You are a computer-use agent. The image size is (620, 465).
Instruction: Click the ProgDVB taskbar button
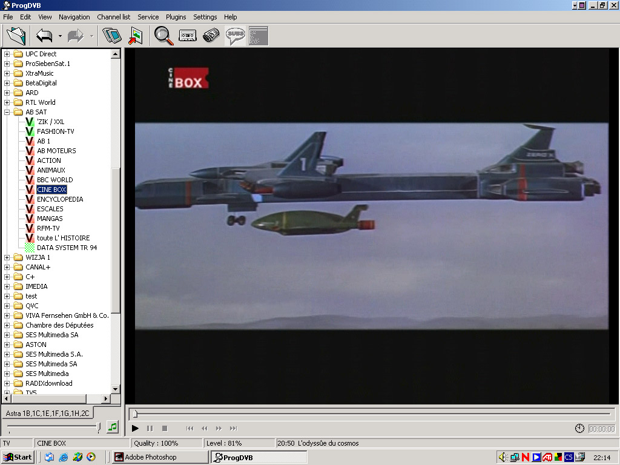[x=259, y=457]
